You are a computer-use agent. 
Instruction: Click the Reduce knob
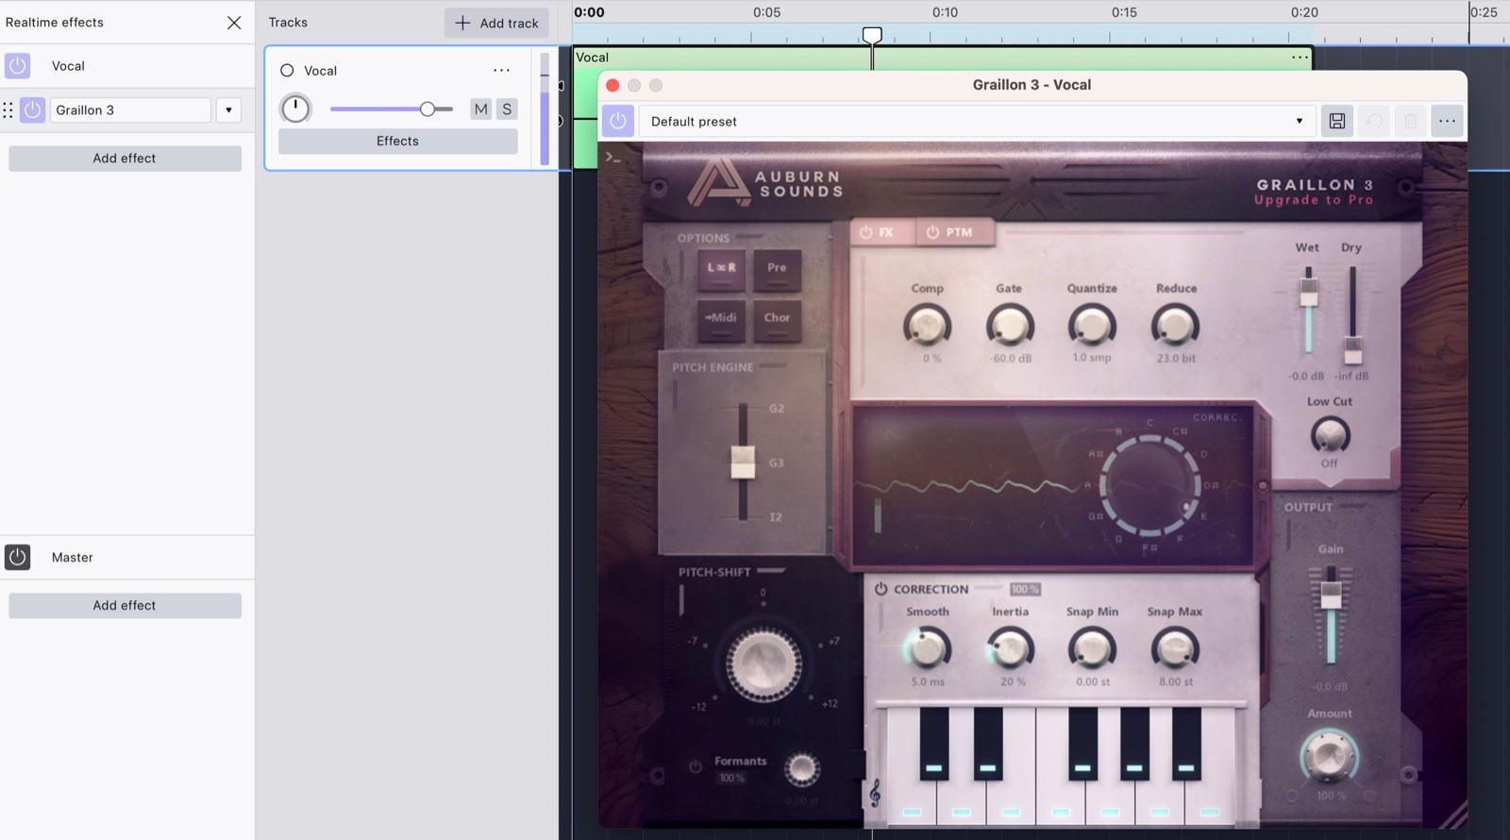(x=1175, y=327)
